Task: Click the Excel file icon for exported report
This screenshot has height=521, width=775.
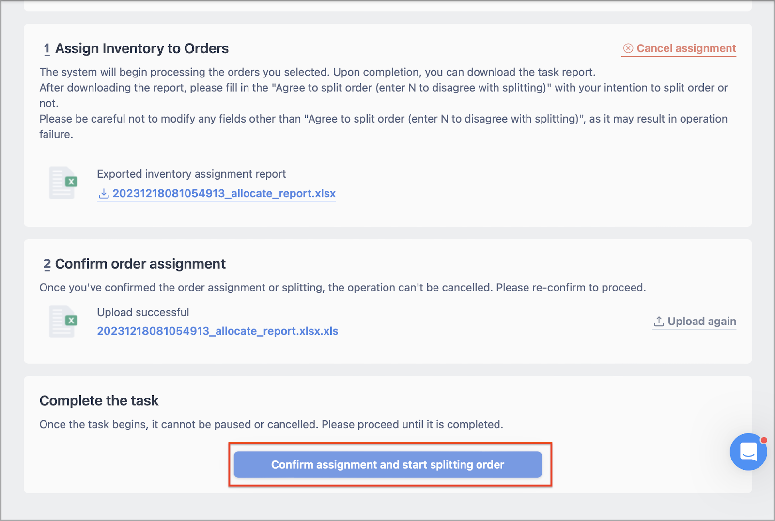Action: click(63, 183)
